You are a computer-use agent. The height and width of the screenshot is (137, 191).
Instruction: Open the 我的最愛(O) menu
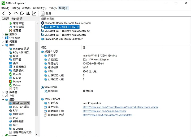point(40,8)
